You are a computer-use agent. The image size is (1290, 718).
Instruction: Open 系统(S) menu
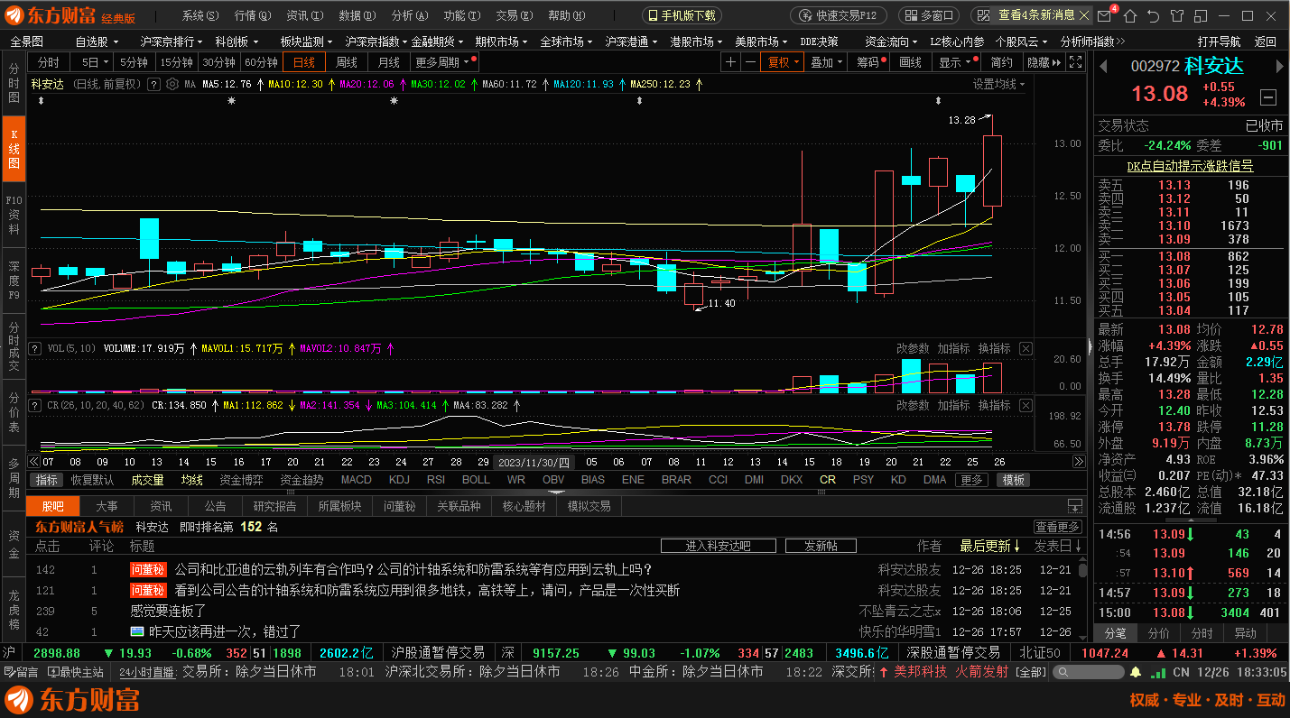click(200, 15)
